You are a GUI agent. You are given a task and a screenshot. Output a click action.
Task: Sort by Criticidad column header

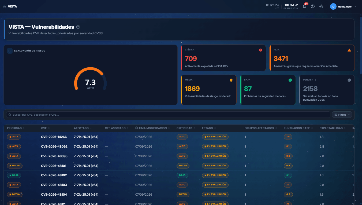coord(186,128)
